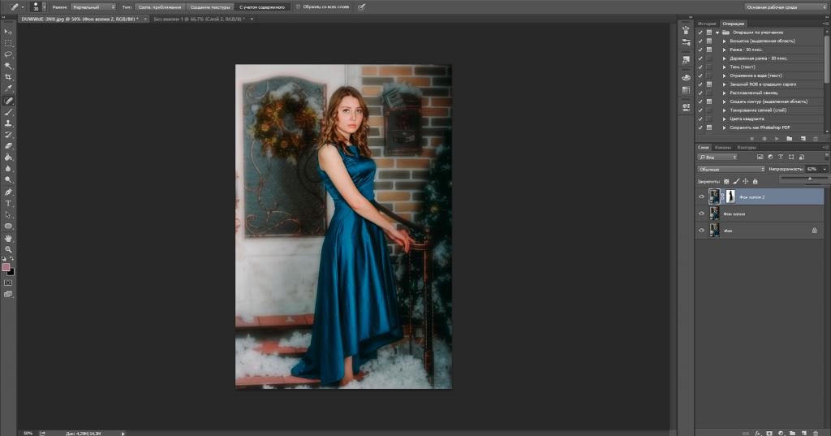This screenshot has height=436, width=831.
Task: Select the Spot Healing Brush tool
Action: point(8,101)
